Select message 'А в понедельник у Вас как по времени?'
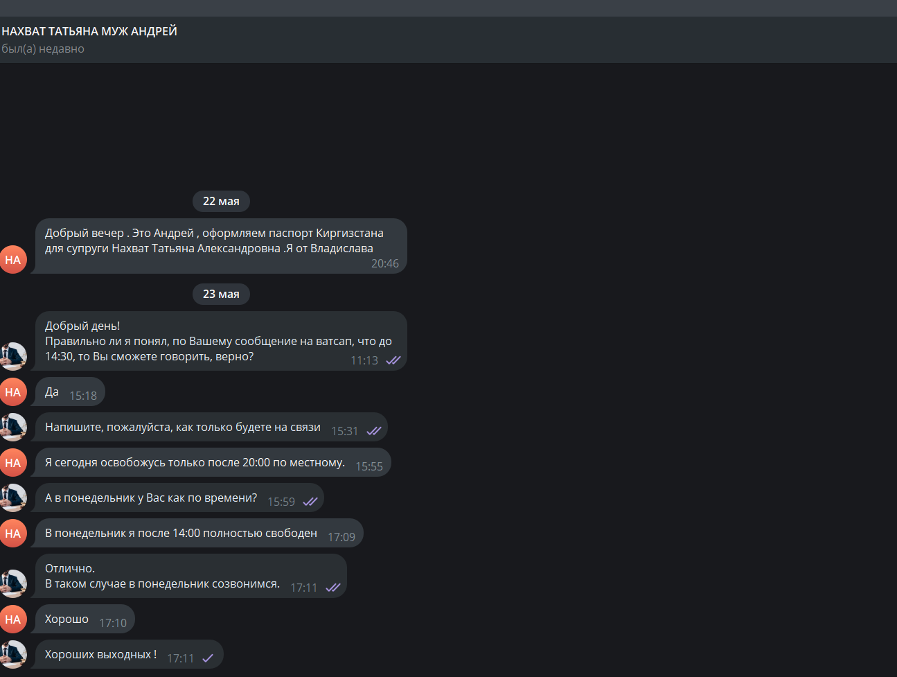The image size is (897, 677). tap(179, 498)
